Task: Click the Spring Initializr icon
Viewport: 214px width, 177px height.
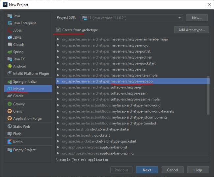Action: click(10, 81)
